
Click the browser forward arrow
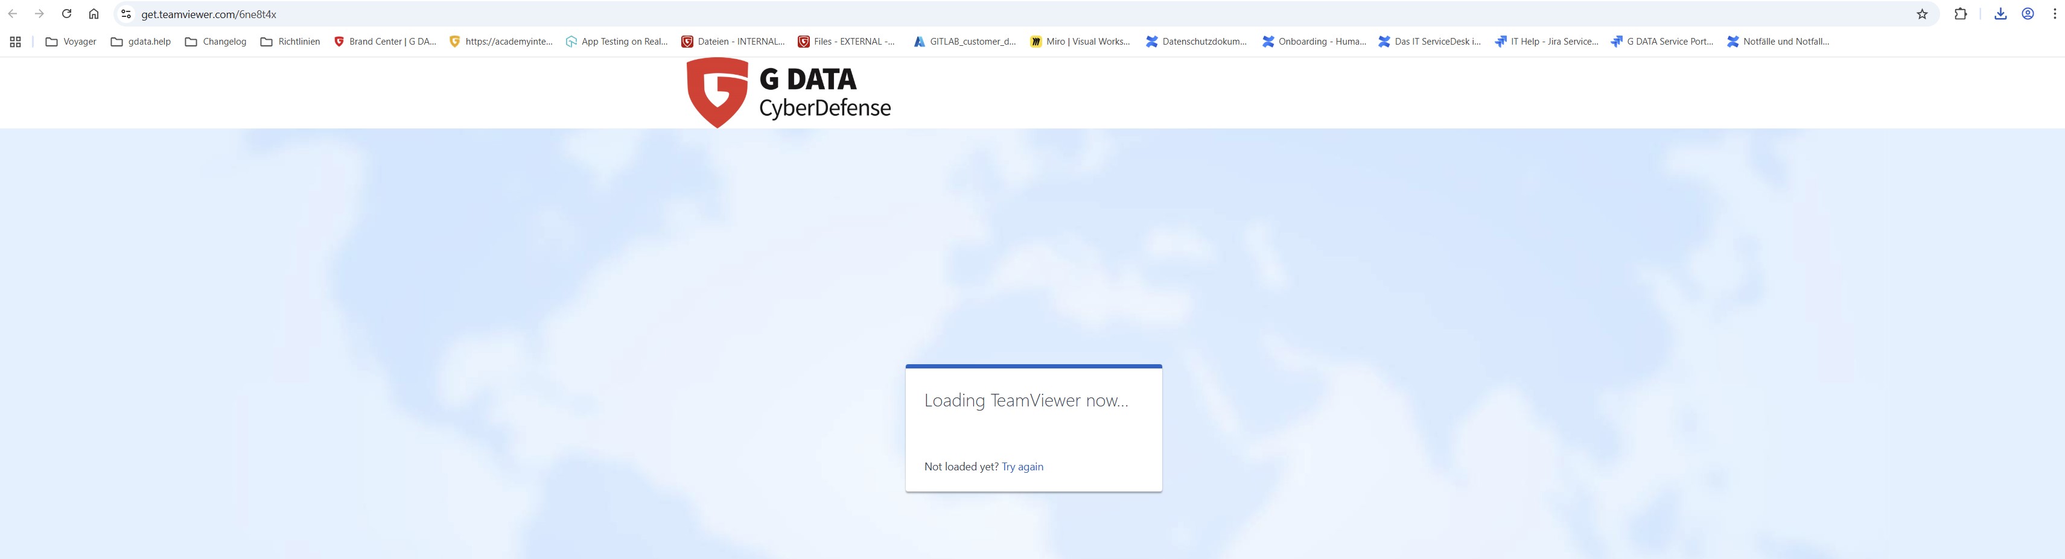pos(39,14)
